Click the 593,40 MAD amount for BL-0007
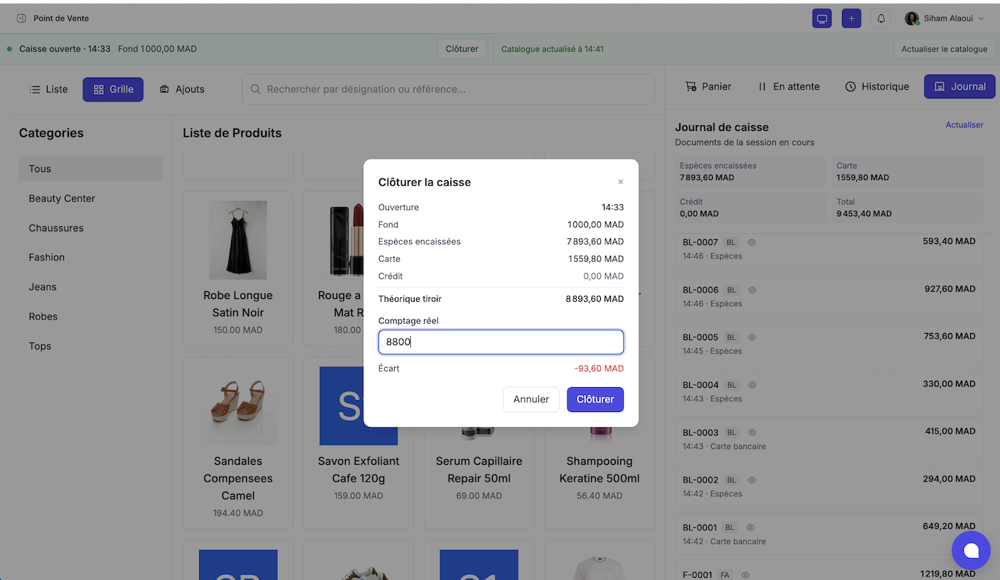This screenshot has width=1000, height=580. pyautogui.click(x=949, y=242)
